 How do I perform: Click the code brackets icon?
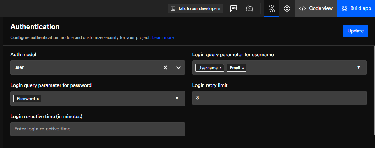(x=303, y=8)
